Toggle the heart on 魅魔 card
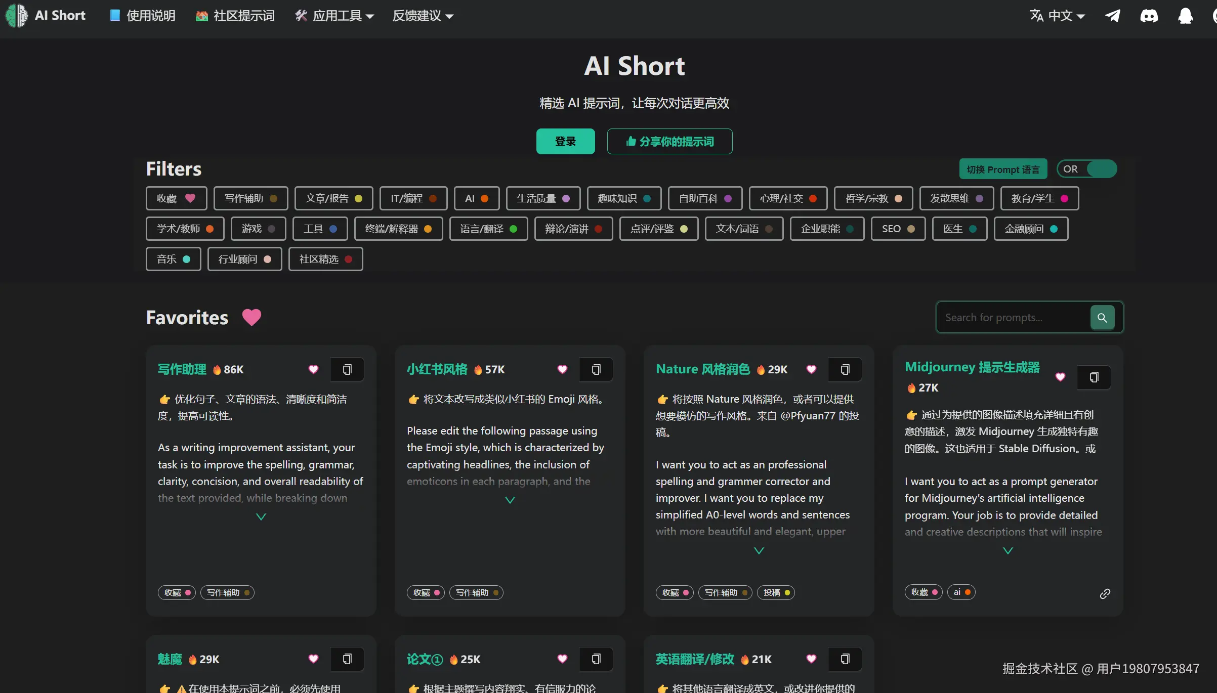 pos(313,659)
